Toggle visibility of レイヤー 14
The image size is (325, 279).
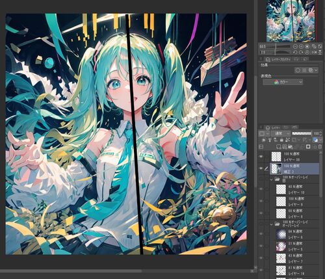click(x=261, y=271)
